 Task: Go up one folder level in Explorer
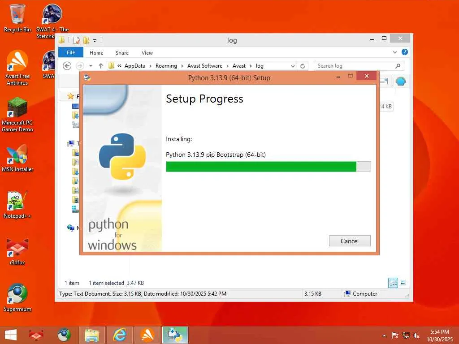pos(101,66)
